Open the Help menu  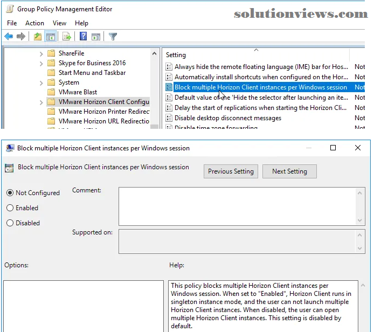pos(81,23)
